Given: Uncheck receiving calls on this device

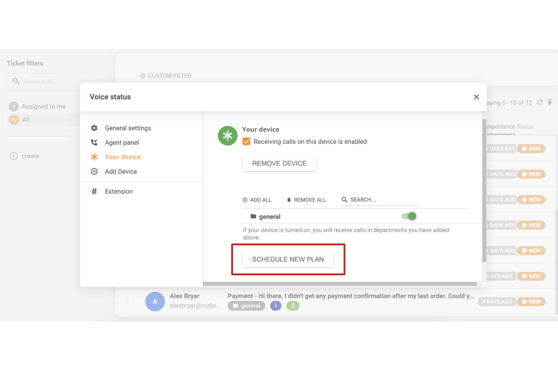Looking at the screenshot, I should coord(246,141).
